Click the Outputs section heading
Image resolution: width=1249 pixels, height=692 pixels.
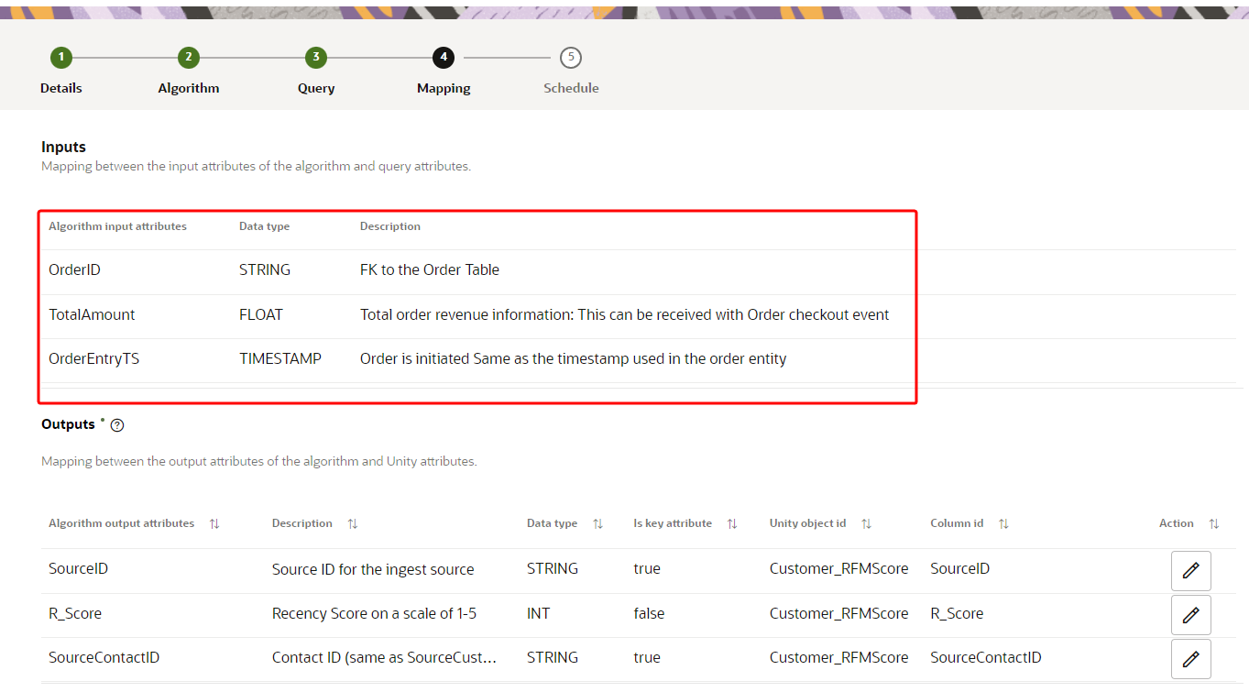point(69,424)
